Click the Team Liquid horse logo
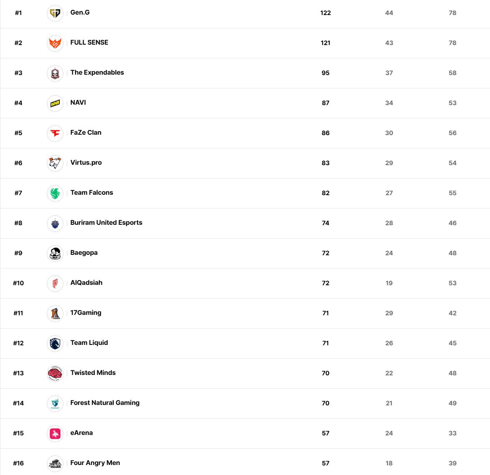The width and height of the screenshot is (490, 475). pos(55,343)
